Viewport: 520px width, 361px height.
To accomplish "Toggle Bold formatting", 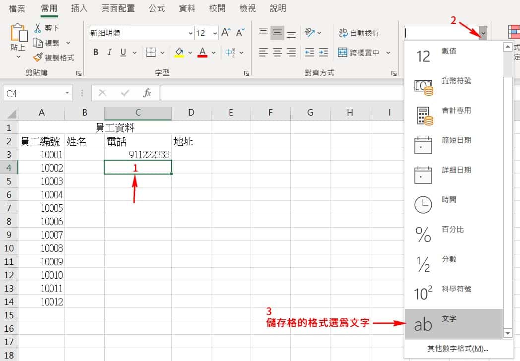I will pos(96,53).
